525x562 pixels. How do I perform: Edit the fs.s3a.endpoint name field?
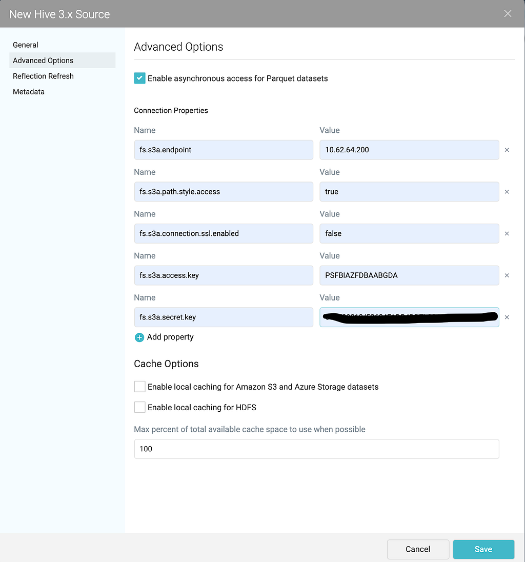pyautogui.click(x=224, y=150)
